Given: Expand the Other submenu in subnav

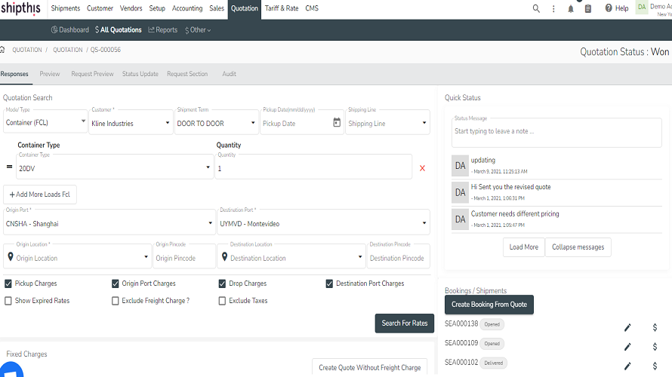Looking at the screenshot, I should click(198, 30).
